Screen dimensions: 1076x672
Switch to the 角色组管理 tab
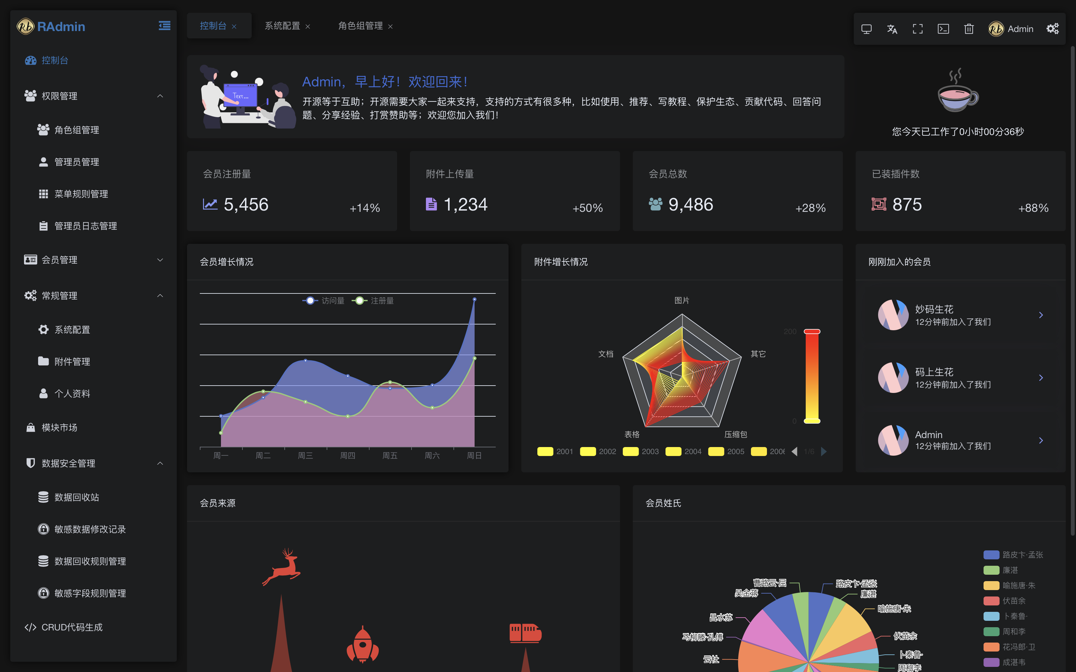[x=360, y=26]
